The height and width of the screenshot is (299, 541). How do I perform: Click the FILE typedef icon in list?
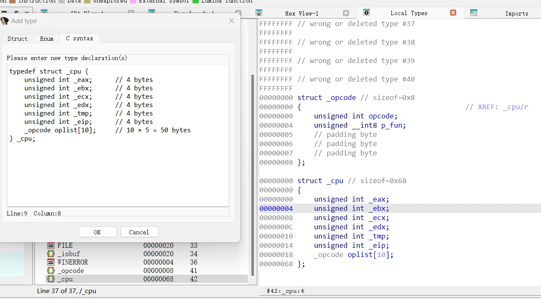click(51, 246)
